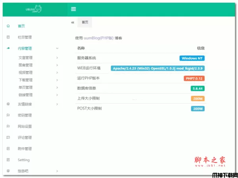Click the Windows NT badge
This screenshot has height=178, width=238.
point(192,58)
